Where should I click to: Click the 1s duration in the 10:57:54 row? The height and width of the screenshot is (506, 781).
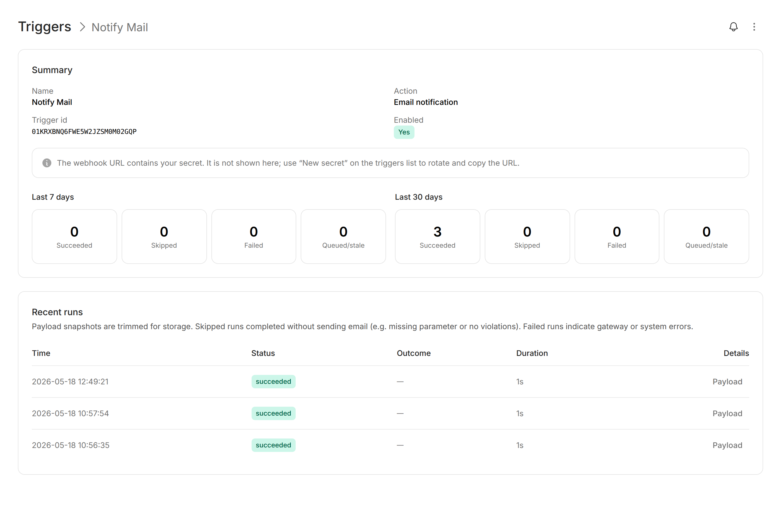pyautogui.click(x=520, y=413)
